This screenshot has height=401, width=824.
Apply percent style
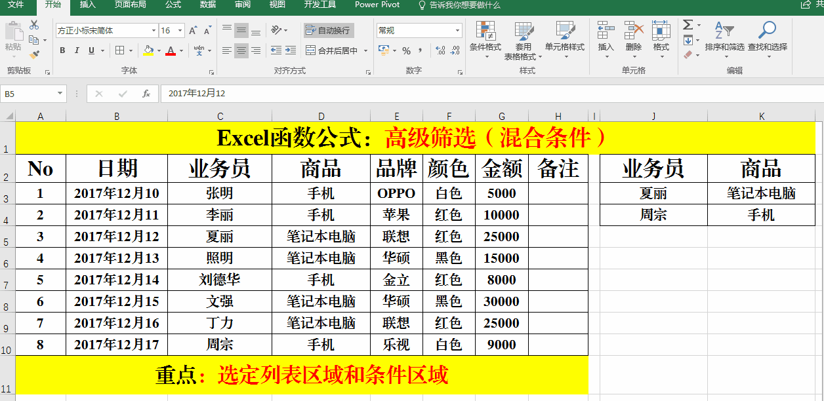click(x=407, y=50)
